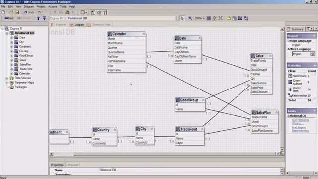318x179 pixels.
Task: Open the Active Language dropdown
Action: click(x=313, y=54)
